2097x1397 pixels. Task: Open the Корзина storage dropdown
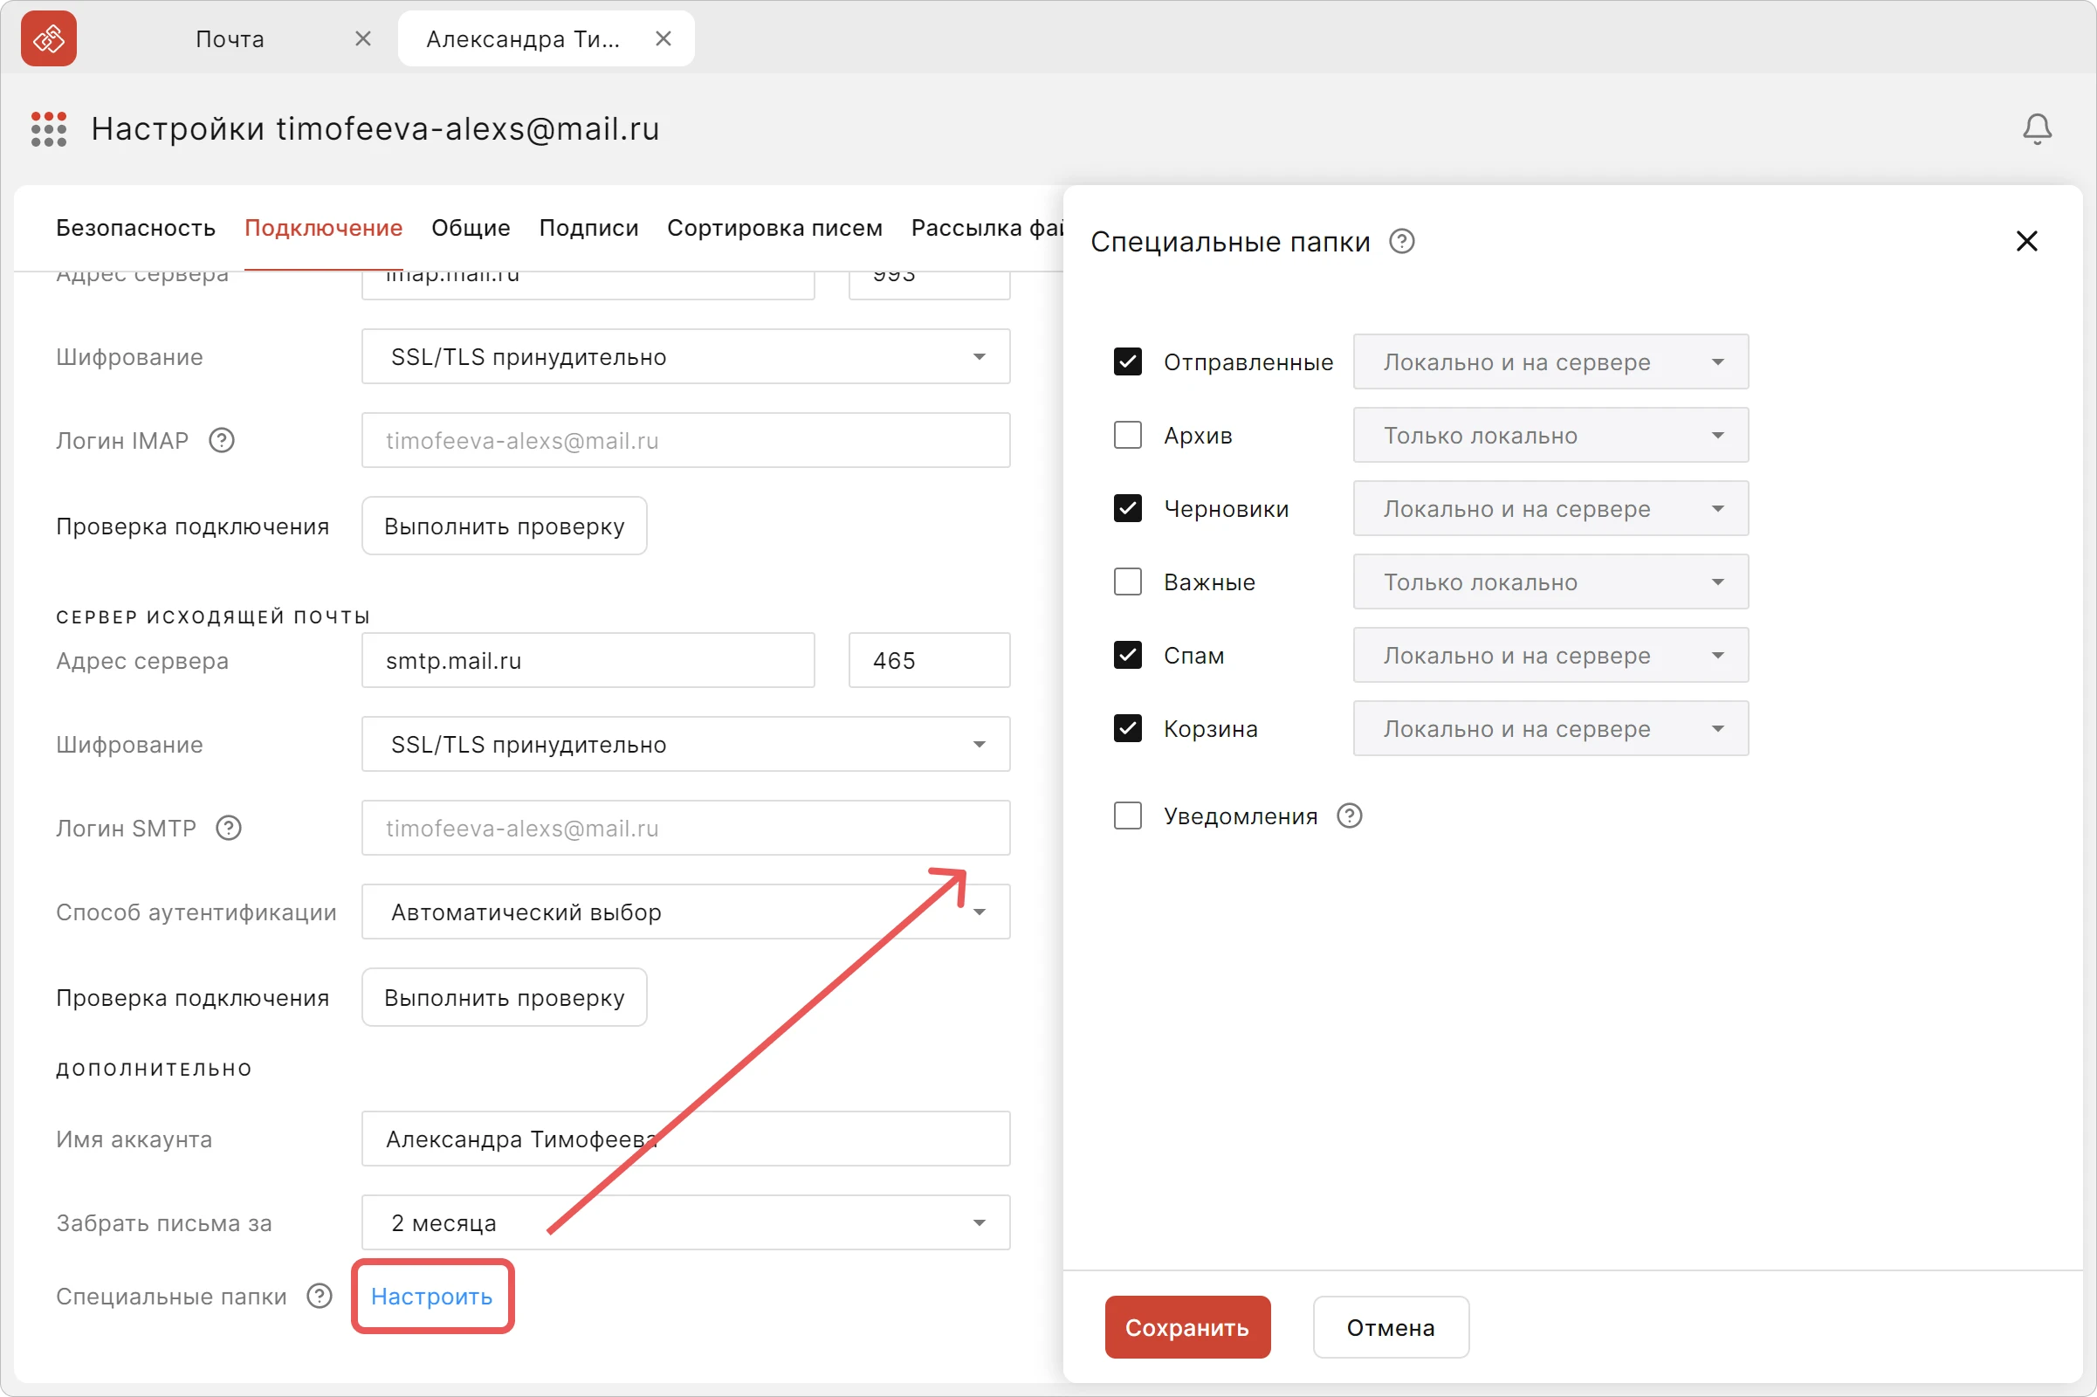(x=1550, y=728)
